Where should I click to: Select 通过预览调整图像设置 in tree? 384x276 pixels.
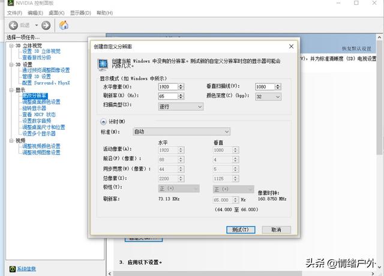(46, 70)
